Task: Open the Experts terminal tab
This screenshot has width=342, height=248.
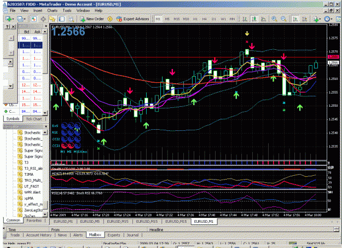Action: [x=114, y=235]
